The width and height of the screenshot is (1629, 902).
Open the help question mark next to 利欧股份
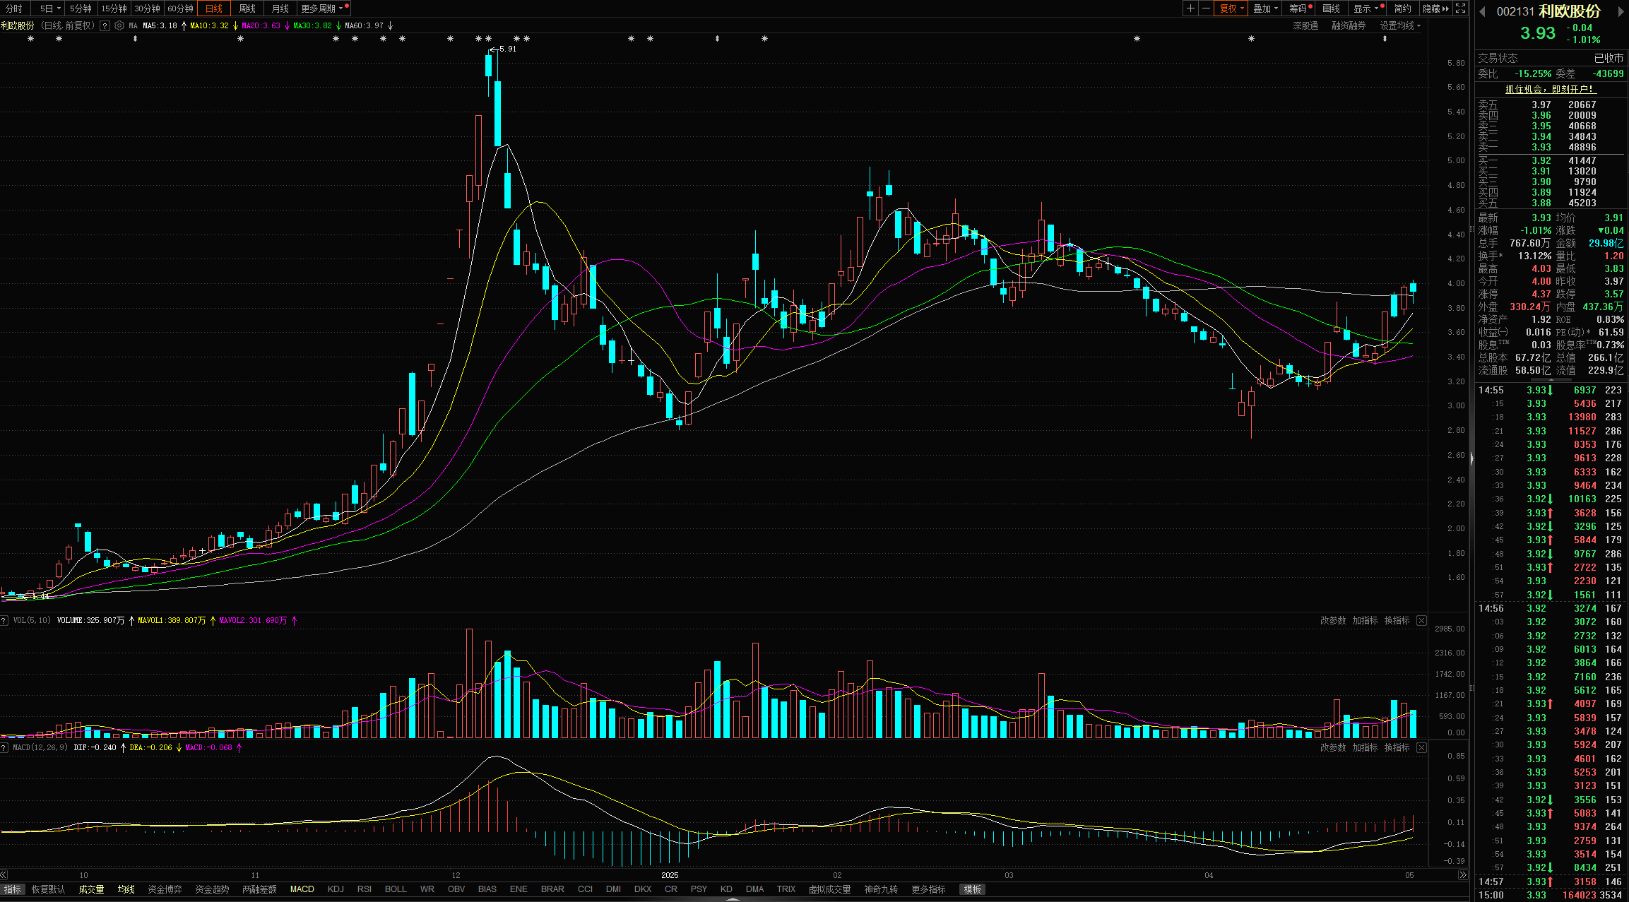click(x=105, y=25)
